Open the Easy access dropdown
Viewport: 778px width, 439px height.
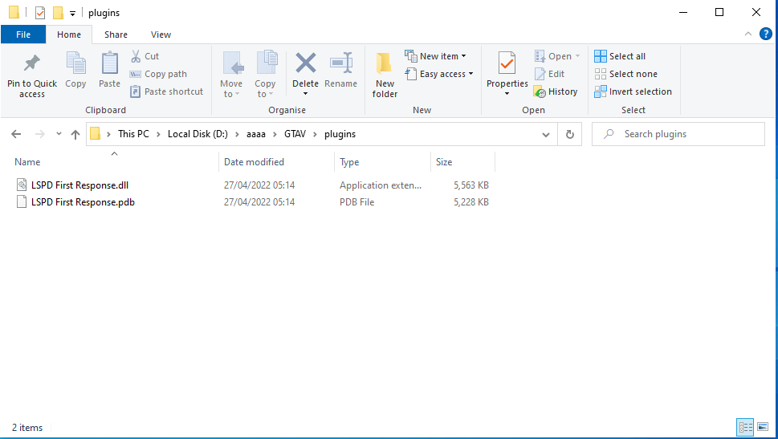click(x=439, y=74)
